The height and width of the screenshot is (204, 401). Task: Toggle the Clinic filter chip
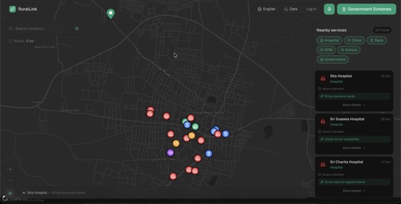(x=354, y=40)
